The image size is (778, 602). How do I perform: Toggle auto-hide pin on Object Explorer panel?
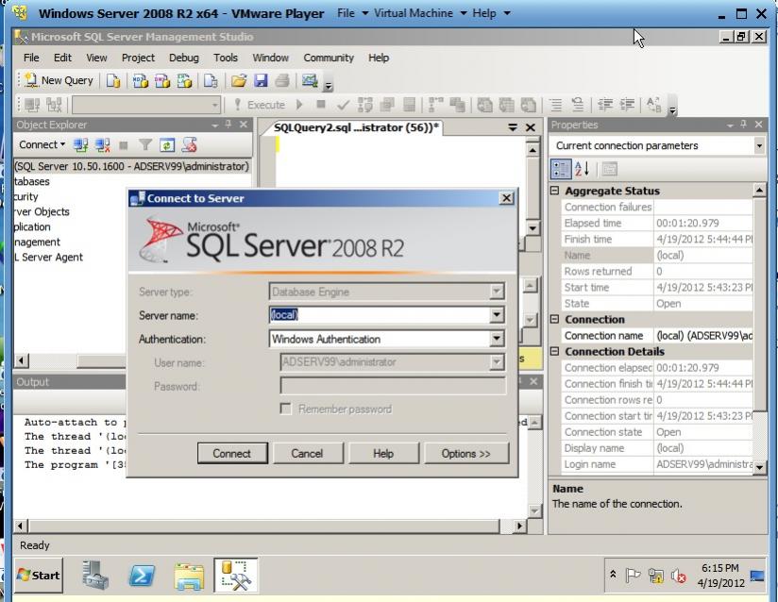[x=228, y=124]
